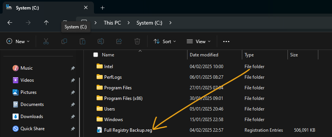Sort by Type column header
332x137 pixels.
click(249, 55)
